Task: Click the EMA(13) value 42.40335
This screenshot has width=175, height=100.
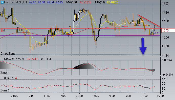Action: (112, 2)
